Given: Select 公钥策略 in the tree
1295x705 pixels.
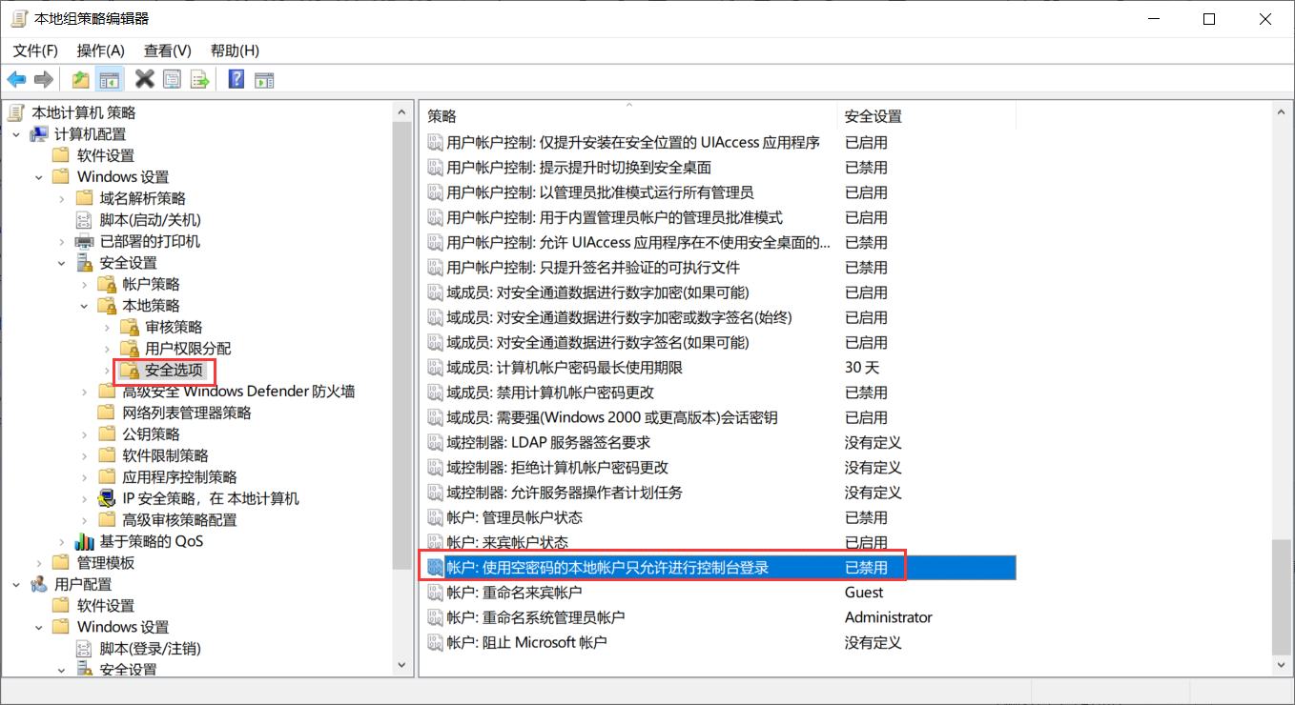Looking at the screenshot, I should 152,434.
